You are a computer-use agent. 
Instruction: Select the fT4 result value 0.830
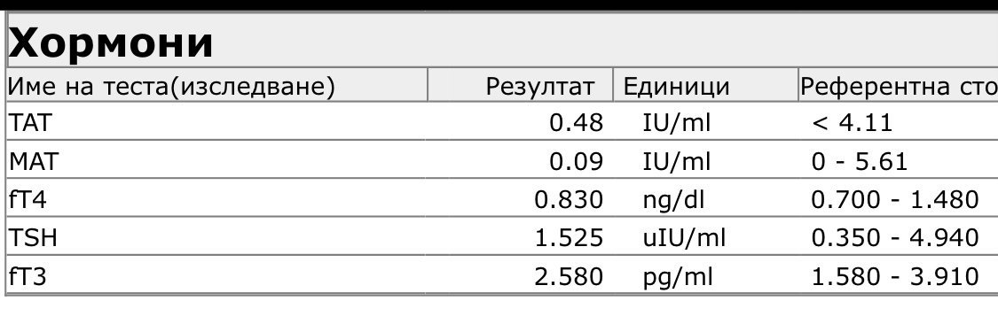[x=569, y=200]
